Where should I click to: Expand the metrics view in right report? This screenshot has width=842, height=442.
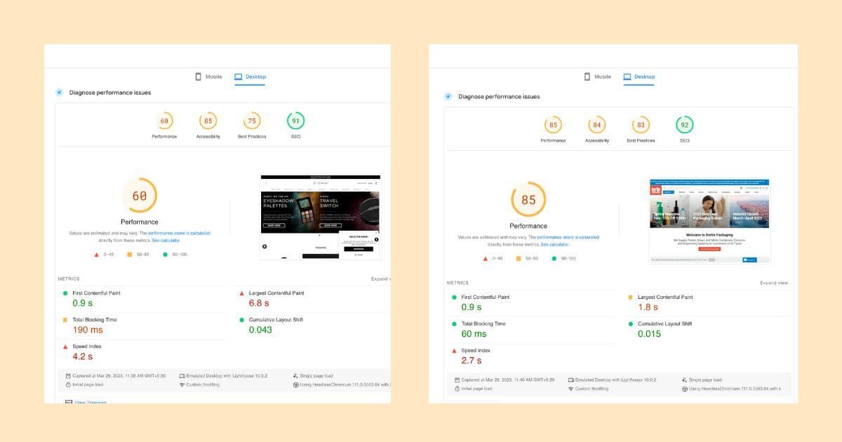coord(773,283)
